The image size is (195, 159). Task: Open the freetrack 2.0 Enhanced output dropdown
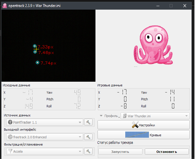[x=44, y=137]
